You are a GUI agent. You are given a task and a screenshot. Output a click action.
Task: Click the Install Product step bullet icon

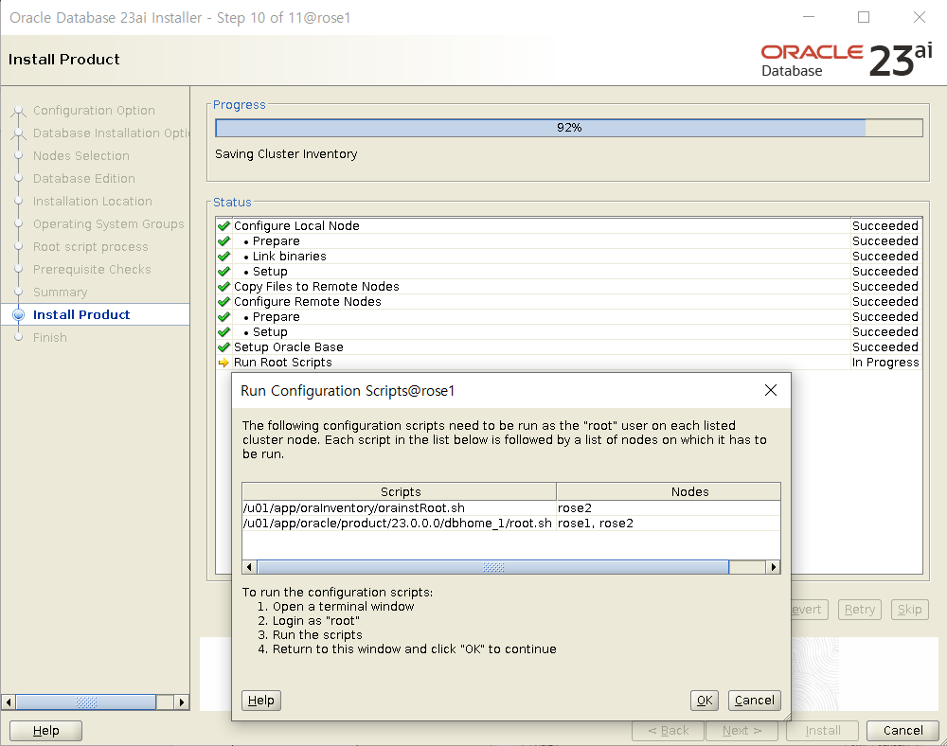pyautogui.click(x=19, y=314)
